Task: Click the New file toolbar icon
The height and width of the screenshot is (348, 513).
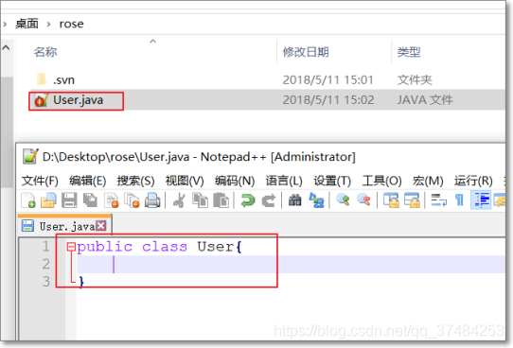Action: click(28, 200)
